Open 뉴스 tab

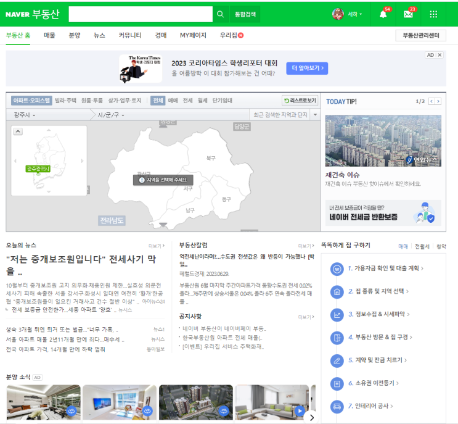click(x=99, y=35)
